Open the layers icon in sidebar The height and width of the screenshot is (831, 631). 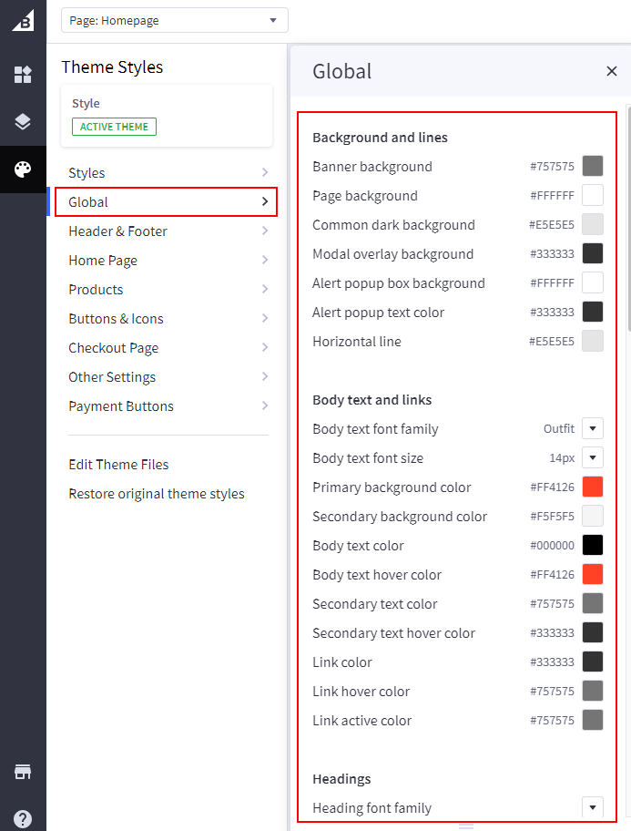pyautogui.click(x=23, y=122)
